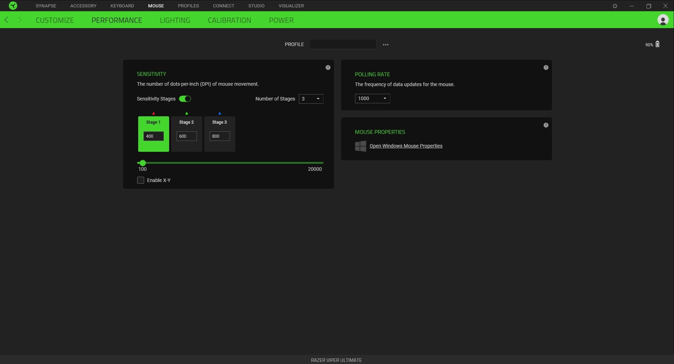674x364 pixels.
Task: Go to the Calibration tab
Action: pyautogui.click(x=229, y=20)
